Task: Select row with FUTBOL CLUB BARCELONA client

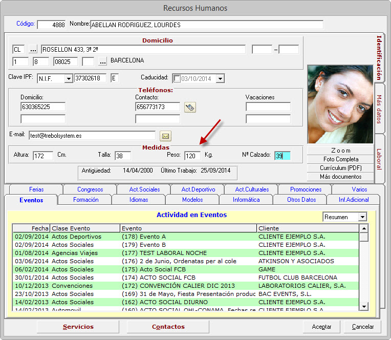Action: coord(186,278)
